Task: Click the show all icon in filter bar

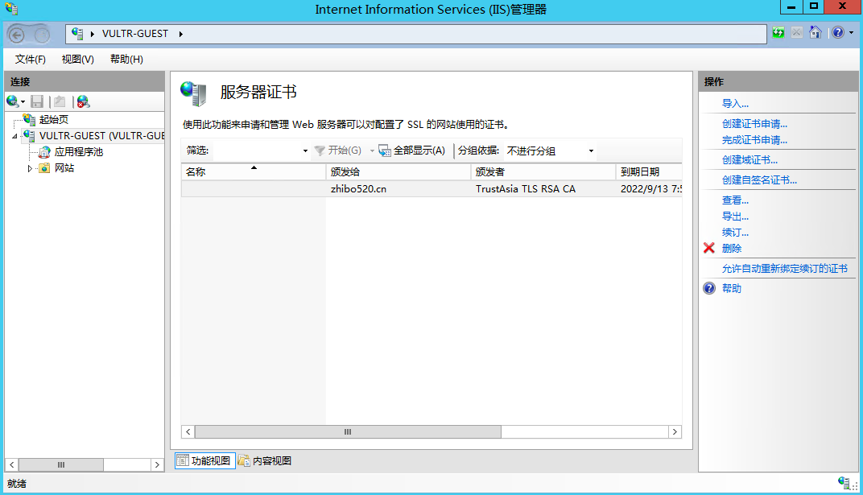Action: point(385,151)
